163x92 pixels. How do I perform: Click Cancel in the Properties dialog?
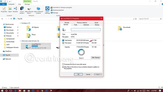[88, 74]
